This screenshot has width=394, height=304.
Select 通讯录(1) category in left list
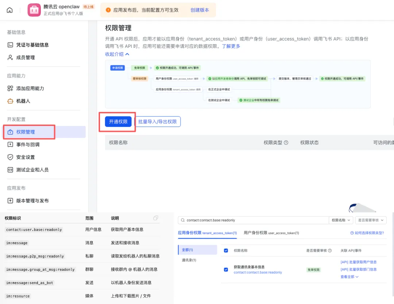(189, 260)
